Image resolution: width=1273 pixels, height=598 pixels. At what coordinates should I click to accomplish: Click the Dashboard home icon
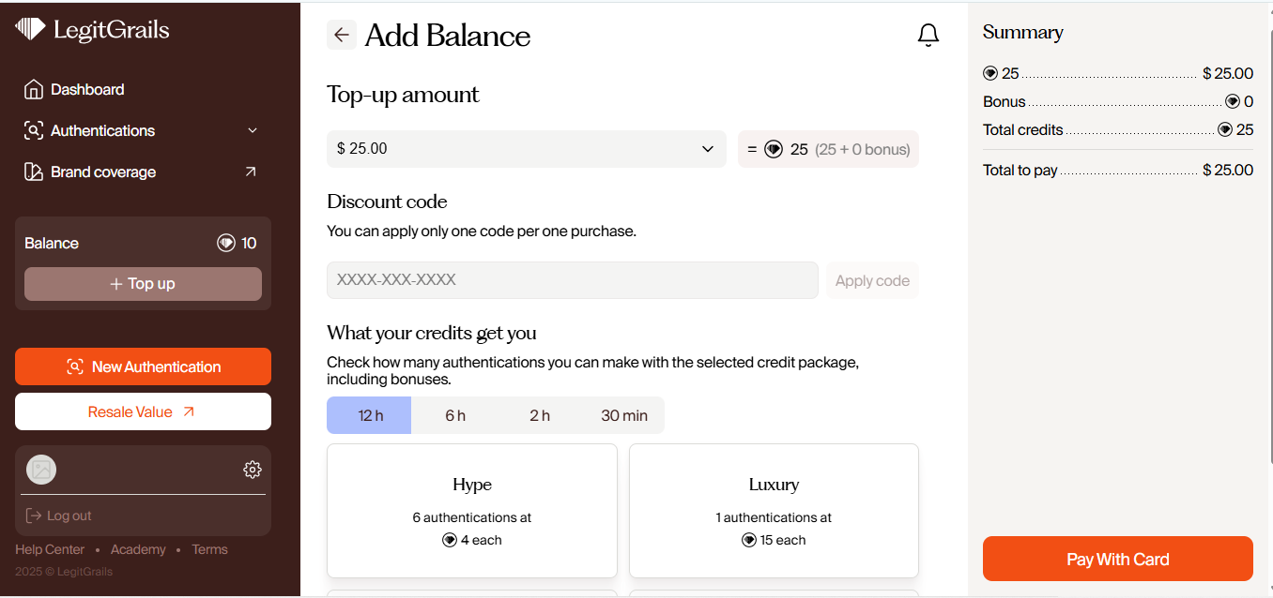34,90
